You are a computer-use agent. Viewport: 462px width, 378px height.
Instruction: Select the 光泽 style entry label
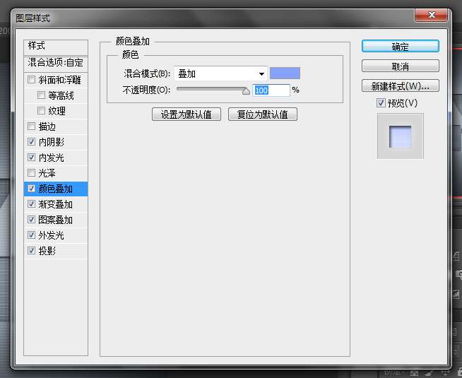click(47, 173)
